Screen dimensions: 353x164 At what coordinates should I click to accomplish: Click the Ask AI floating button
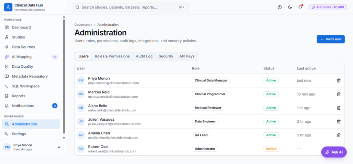click(334, 152)
